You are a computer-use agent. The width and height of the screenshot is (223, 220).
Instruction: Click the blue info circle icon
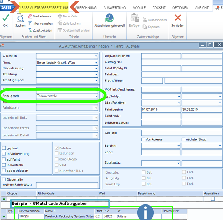(x=145, y=212)
